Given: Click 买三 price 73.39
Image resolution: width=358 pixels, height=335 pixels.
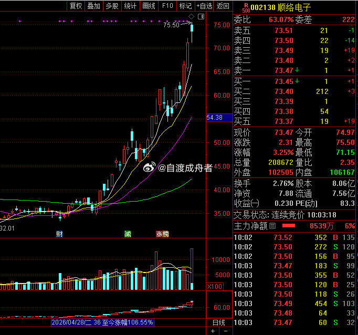Looking at the screenshot, I should pyautogui.click(x=284, y=101).
